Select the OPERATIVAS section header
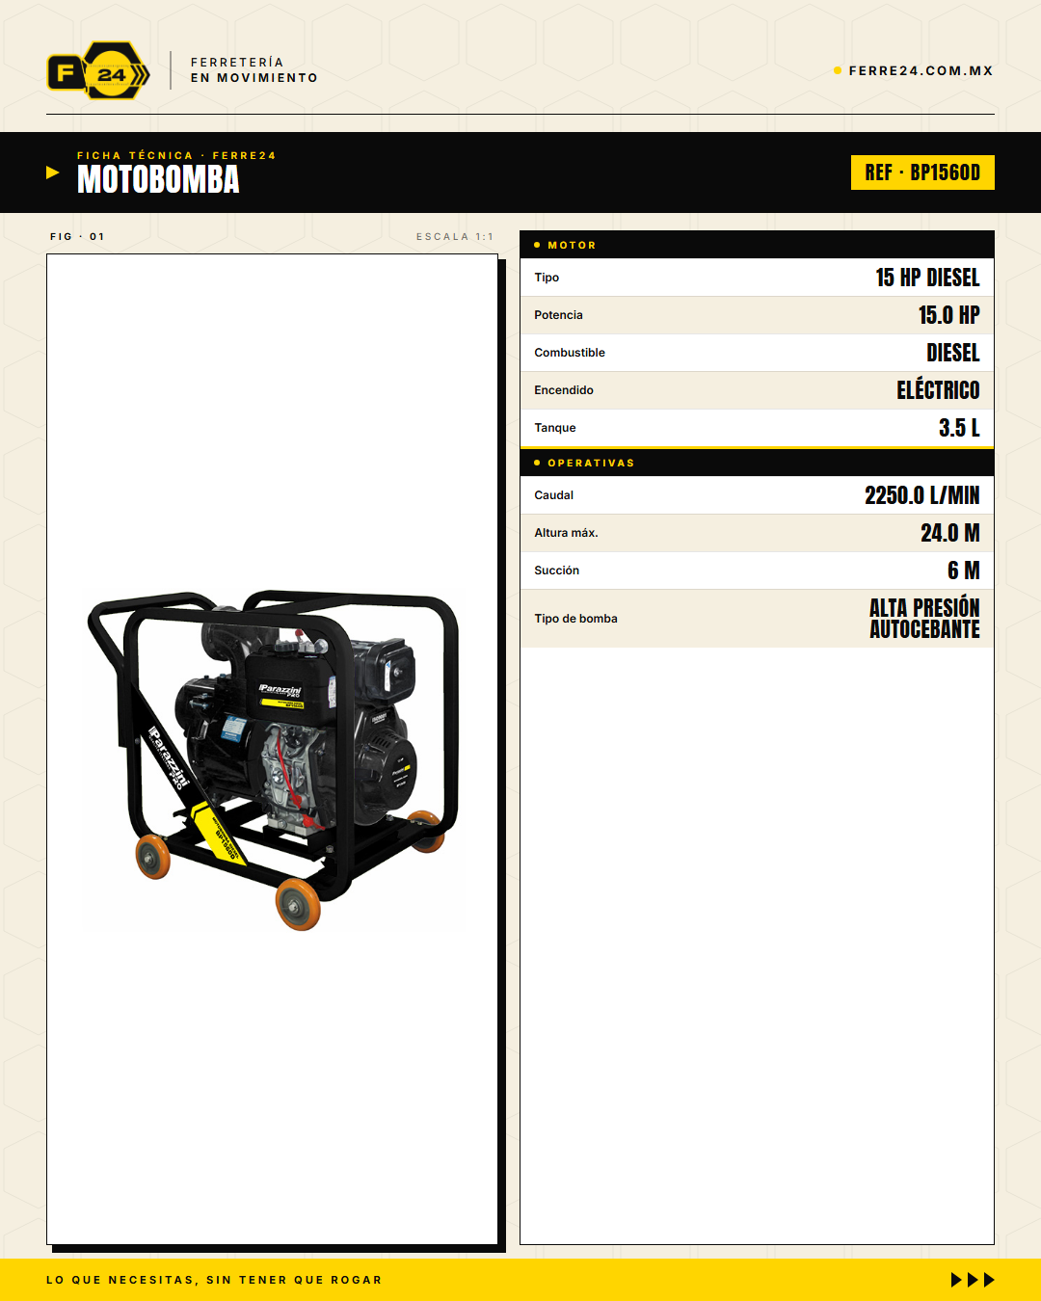The height and width of the screenshot is (1301, 1041). pyautogui.click(x=757, y=463)
